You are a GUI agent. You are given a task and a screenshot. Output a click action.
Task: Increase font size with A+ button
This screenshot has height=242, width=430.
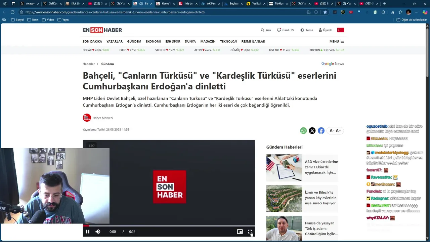[339, 131]
